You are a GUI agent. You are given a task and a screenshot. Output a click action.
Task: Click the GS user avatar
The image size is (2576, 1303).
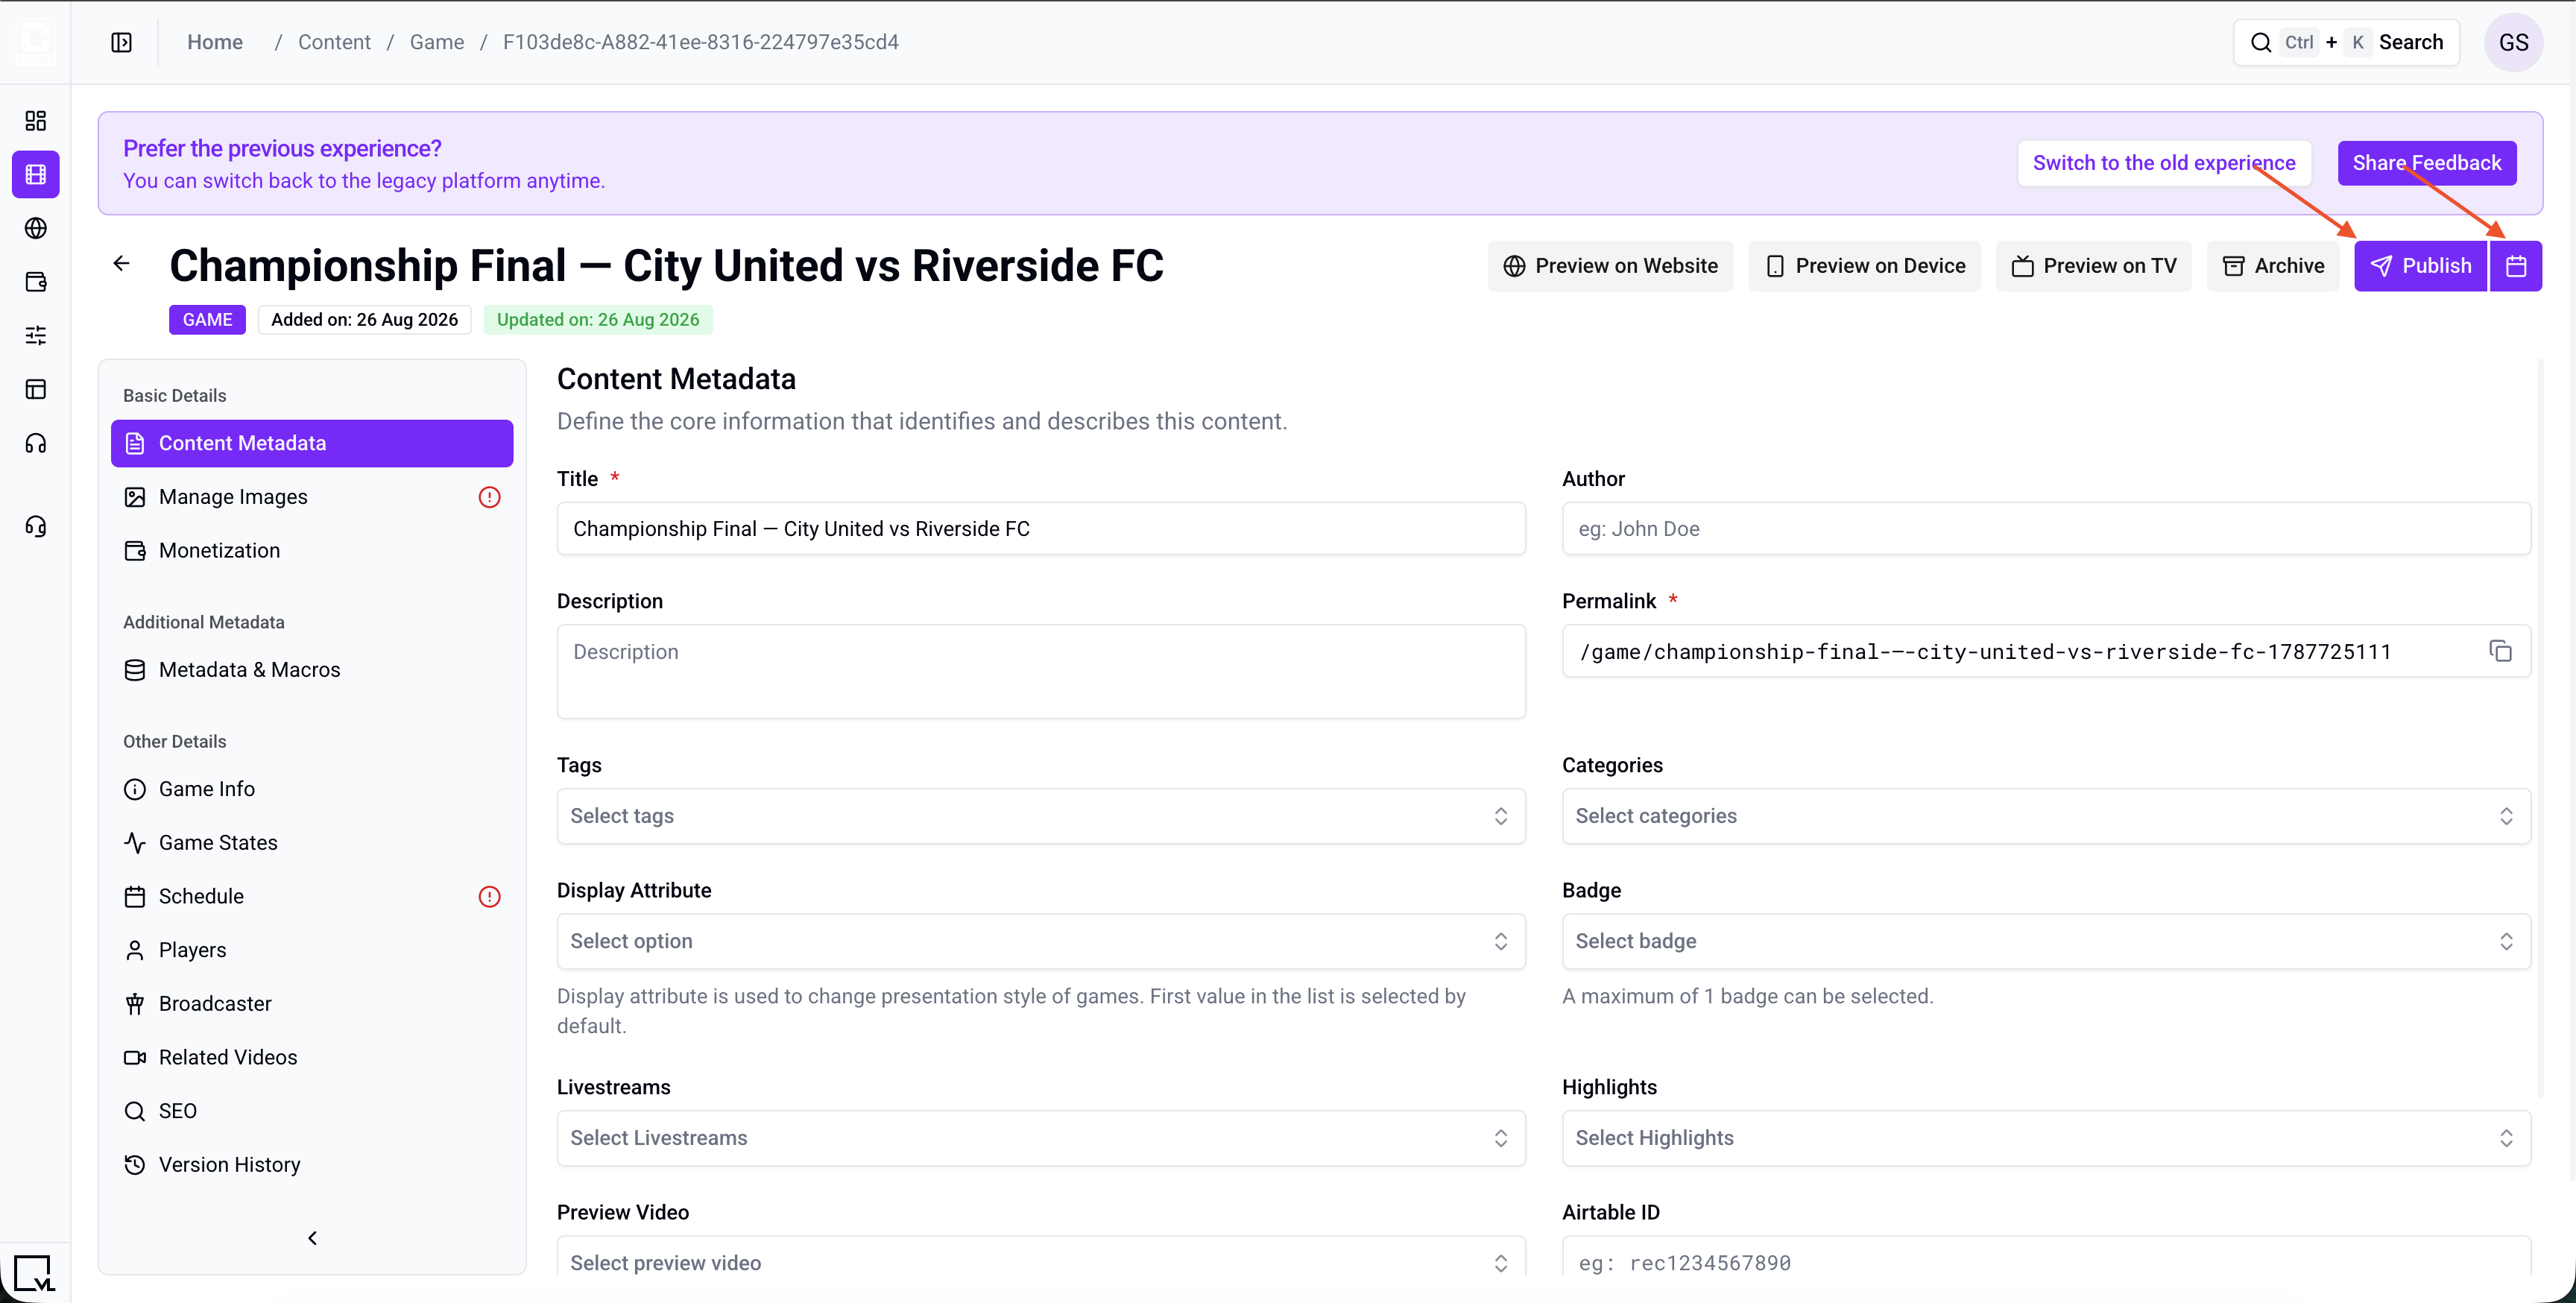point(2513,42)
